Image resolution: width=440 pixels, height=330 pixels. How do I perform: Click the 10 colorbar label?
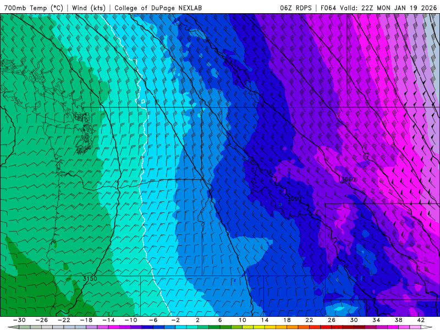click(243, 320)
